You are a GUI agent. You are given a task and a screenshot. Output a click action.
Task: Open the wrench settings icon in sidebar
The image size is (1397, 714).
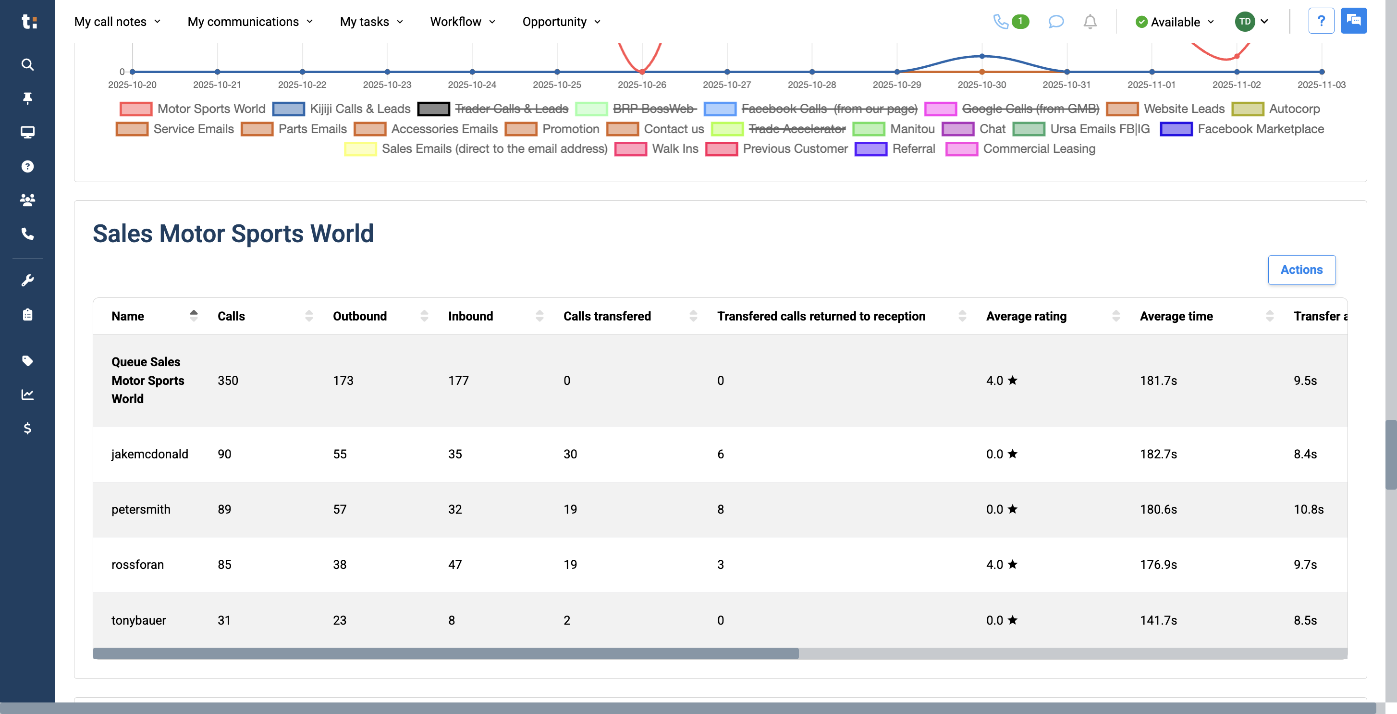[x=27, y=280]
